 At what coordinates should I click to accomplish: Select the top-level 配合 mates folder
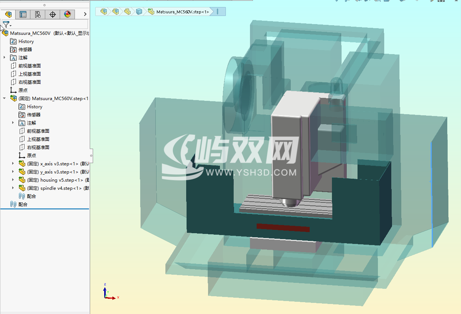[23, 204]
